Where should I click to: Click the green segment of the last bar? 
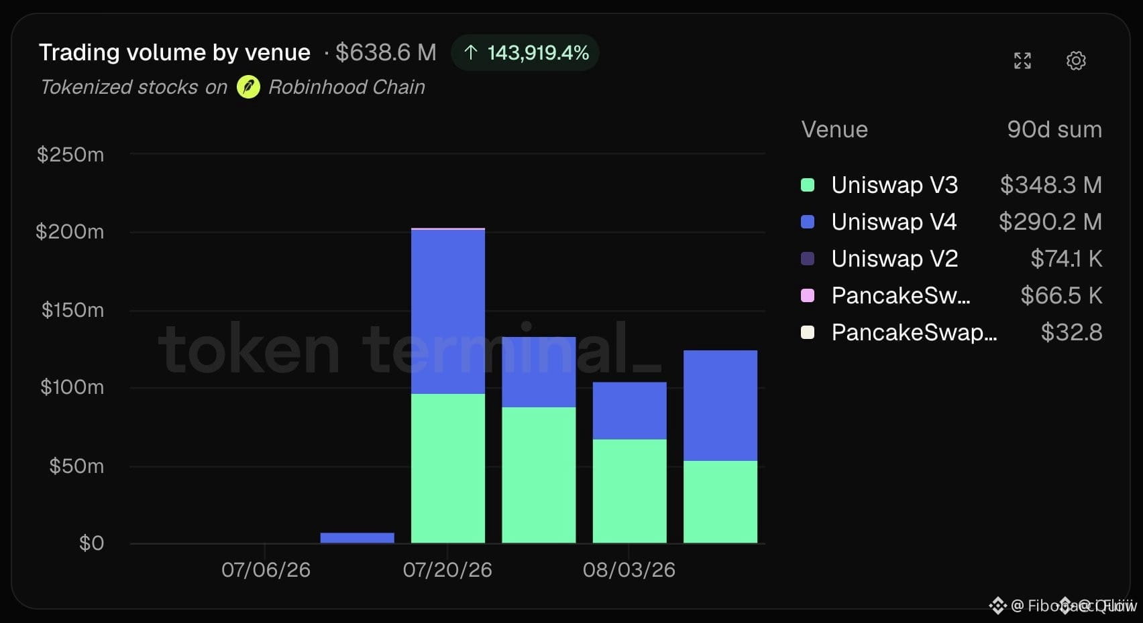pyautogui.click(x=720, y=502)
